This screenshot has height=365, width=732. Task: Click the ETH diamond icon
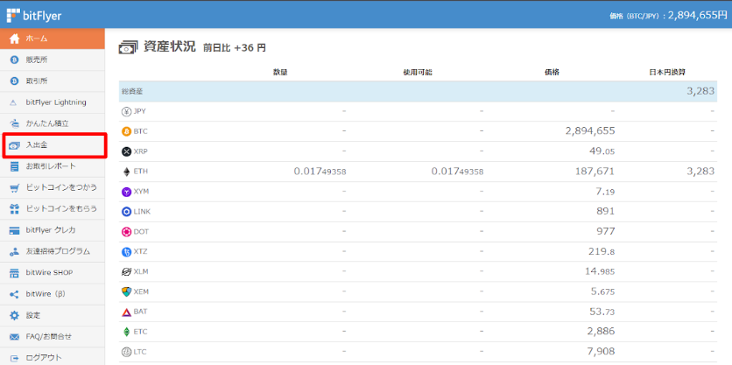[x=126, y=172]
